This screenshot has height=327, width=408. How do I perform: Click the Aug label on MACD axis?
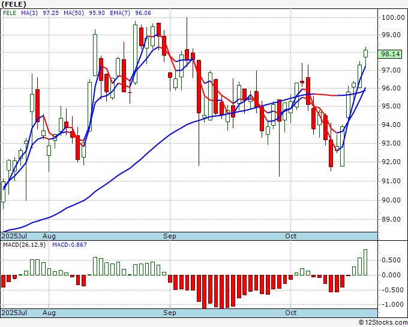[49, 313]
